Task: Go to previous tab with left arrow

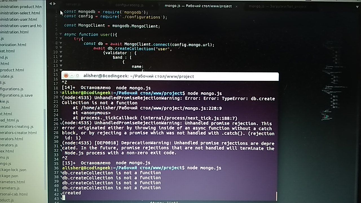Action: tap(50, 4)
